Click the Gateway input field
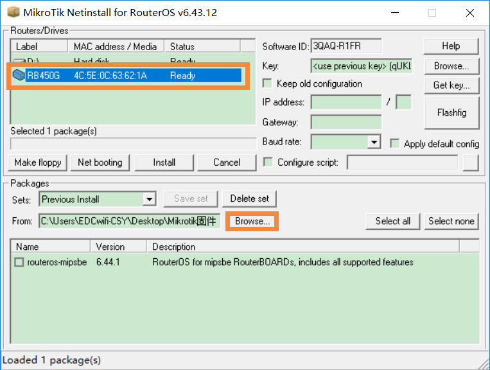The height and width of the screenshot is (370, 490). pos(346,122)
